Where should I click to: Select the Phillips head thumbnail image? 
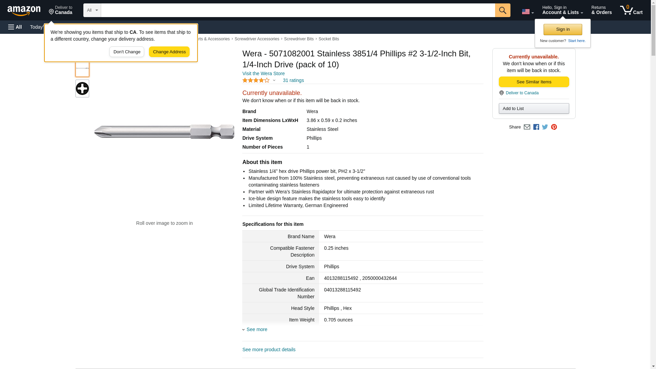[82, 88]
